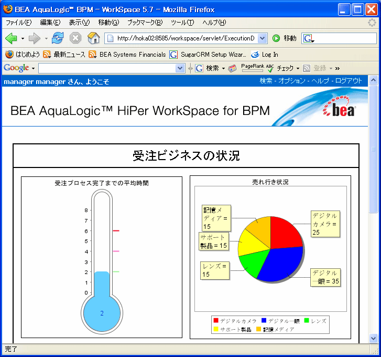Click the Forward navigation arrow
Viewport: 381px width, 357px height.
tap(34, 38)
